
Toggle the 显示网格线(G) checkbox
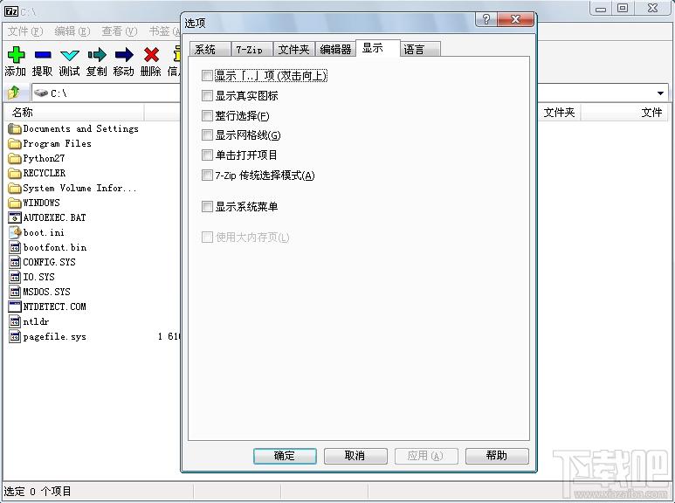(x=207, y=135)
